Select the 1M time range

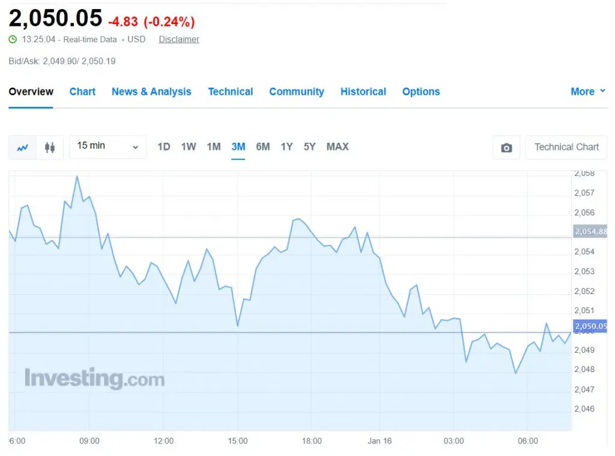tap(214, 147)
